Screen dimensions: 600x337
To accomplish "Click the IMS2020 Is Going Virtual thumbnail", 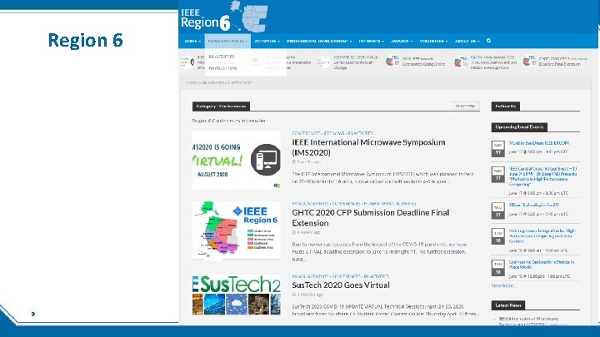I will coord(236,161).
